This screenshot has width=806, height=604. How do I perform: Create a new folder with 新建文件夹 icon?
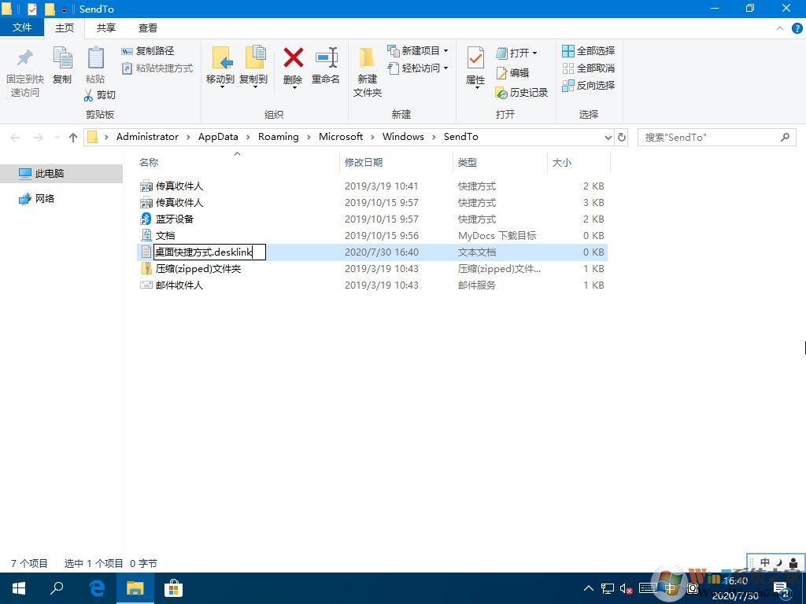(x=366, y=71)
